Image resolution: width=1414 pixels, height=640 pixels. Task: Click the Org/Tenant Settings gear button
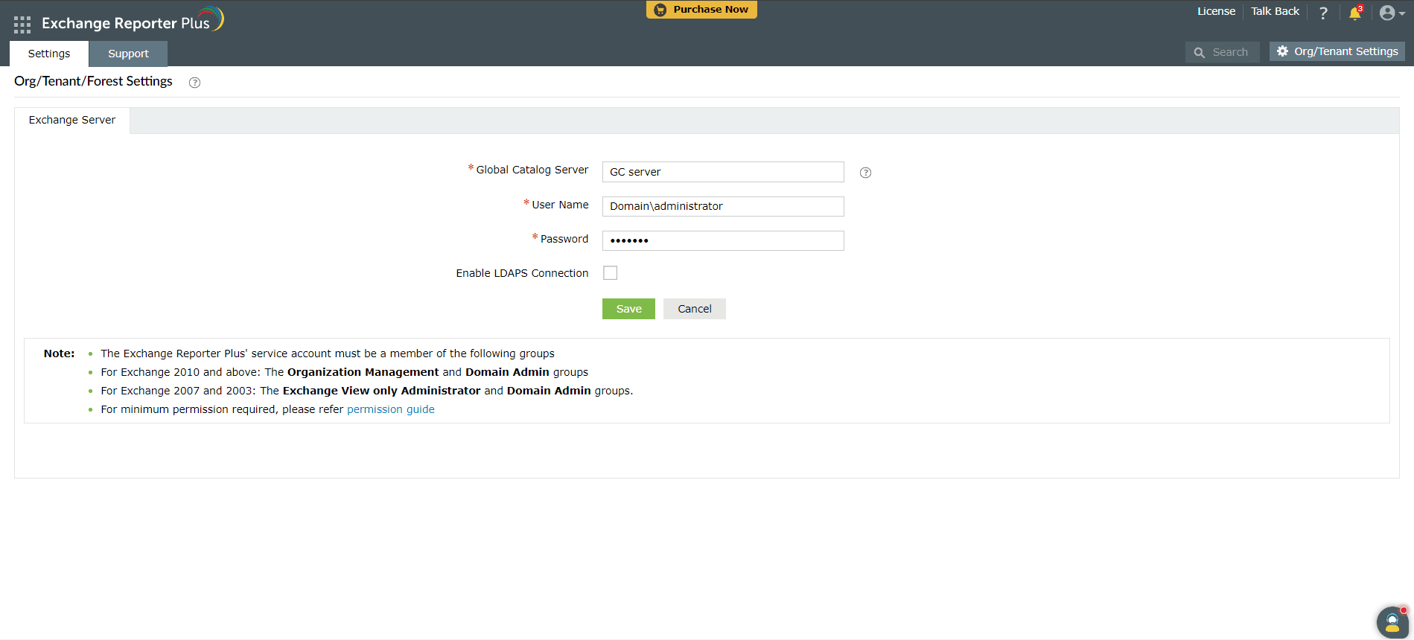point(1337,51)
